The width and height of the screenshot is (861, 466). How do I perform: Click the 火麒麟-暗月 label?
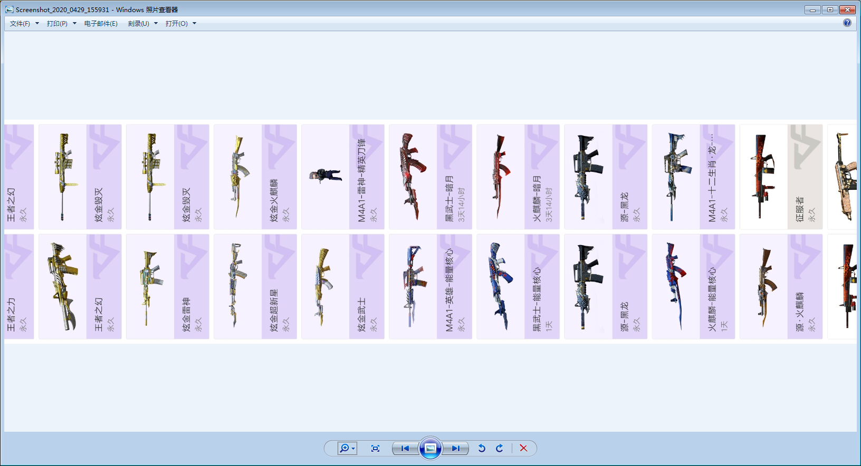(x=537, y=198)
